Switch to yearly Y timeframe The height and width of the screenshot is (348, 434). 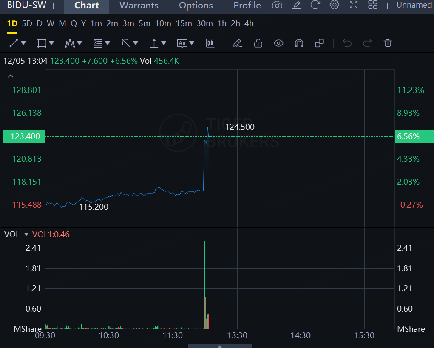tap(83, 23)
